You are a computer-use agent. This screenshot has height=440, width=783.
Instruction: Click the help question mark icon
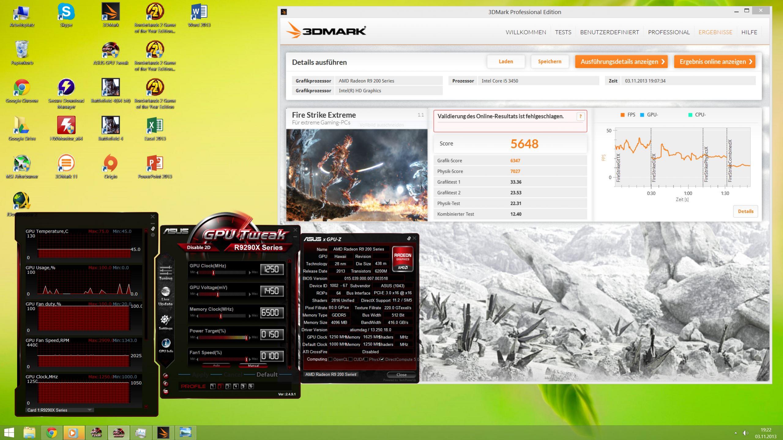tap(580, 116)
